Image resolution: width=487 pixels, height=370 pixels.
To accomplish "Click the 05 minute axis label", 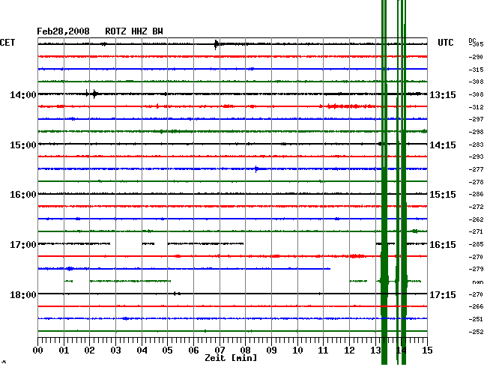I will [x=167, y=351].
